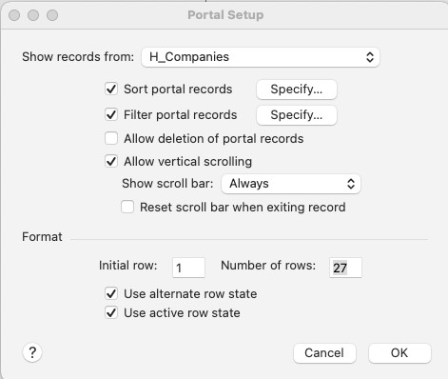Click the zoom window button
The image size is (448, 379).
tap(52, 15)
